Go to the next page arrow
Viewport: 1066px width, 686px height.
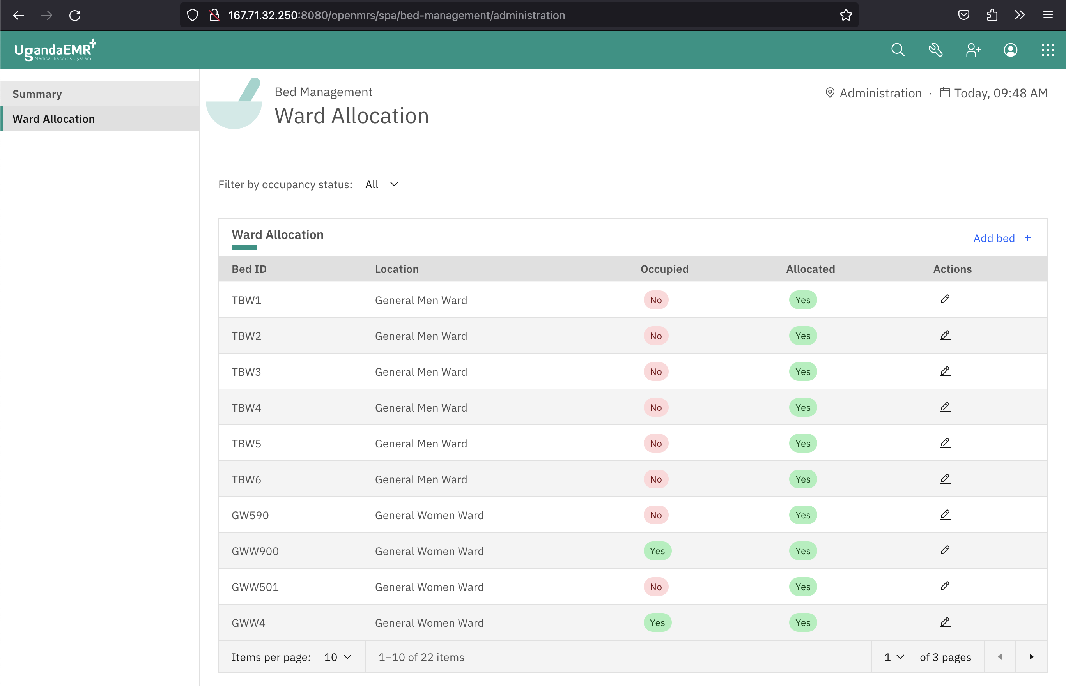[1031, 657]
